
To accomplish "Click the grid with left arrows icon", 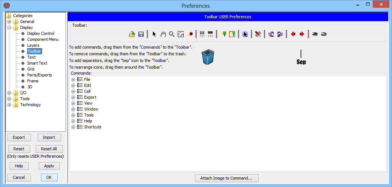I will pyautogui.click(x=211, y=34).
